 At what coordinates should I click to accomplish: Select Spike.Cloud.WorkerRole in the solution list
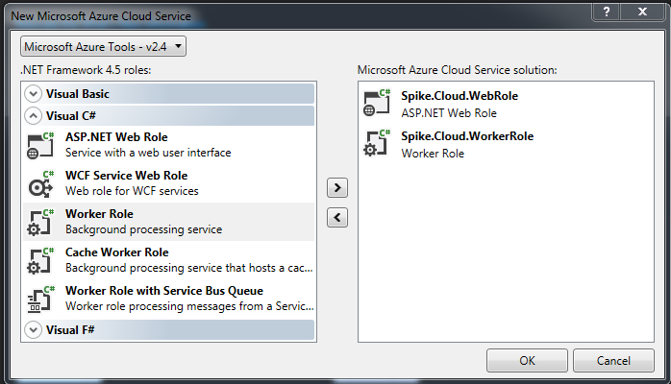pos(506,144)
